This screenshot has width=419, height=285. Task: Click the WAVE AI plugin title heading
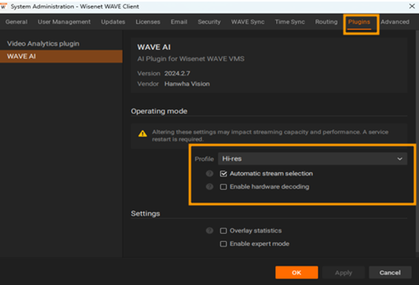[x=154, y=47]
